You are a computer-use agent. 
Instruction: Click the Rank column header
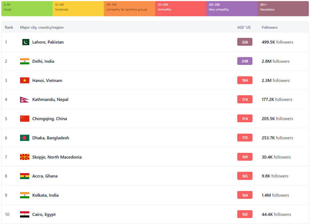coord(9,27)
